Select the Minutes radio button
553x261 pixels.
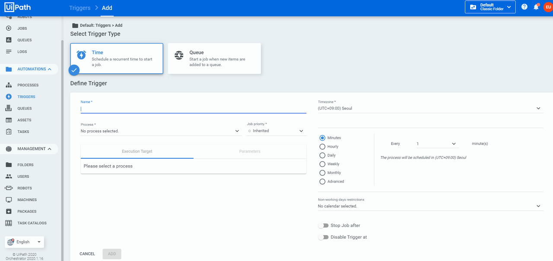tap(322, 138)
